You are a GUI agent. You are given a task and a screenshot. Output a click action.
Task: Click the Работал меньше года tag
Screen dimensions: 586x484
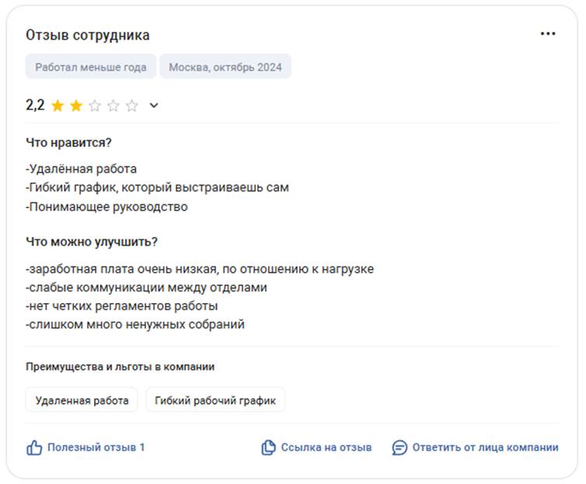coord(91,67)
